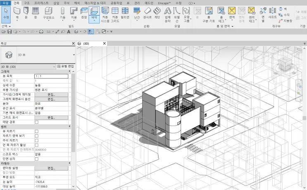The image size is (307, 190).
Task: Switch to the 삽입 ribbon tab
Action: [x=56, y=3]
